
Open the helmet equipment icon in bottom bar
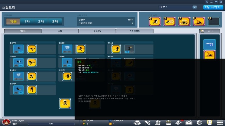point(137,123)
